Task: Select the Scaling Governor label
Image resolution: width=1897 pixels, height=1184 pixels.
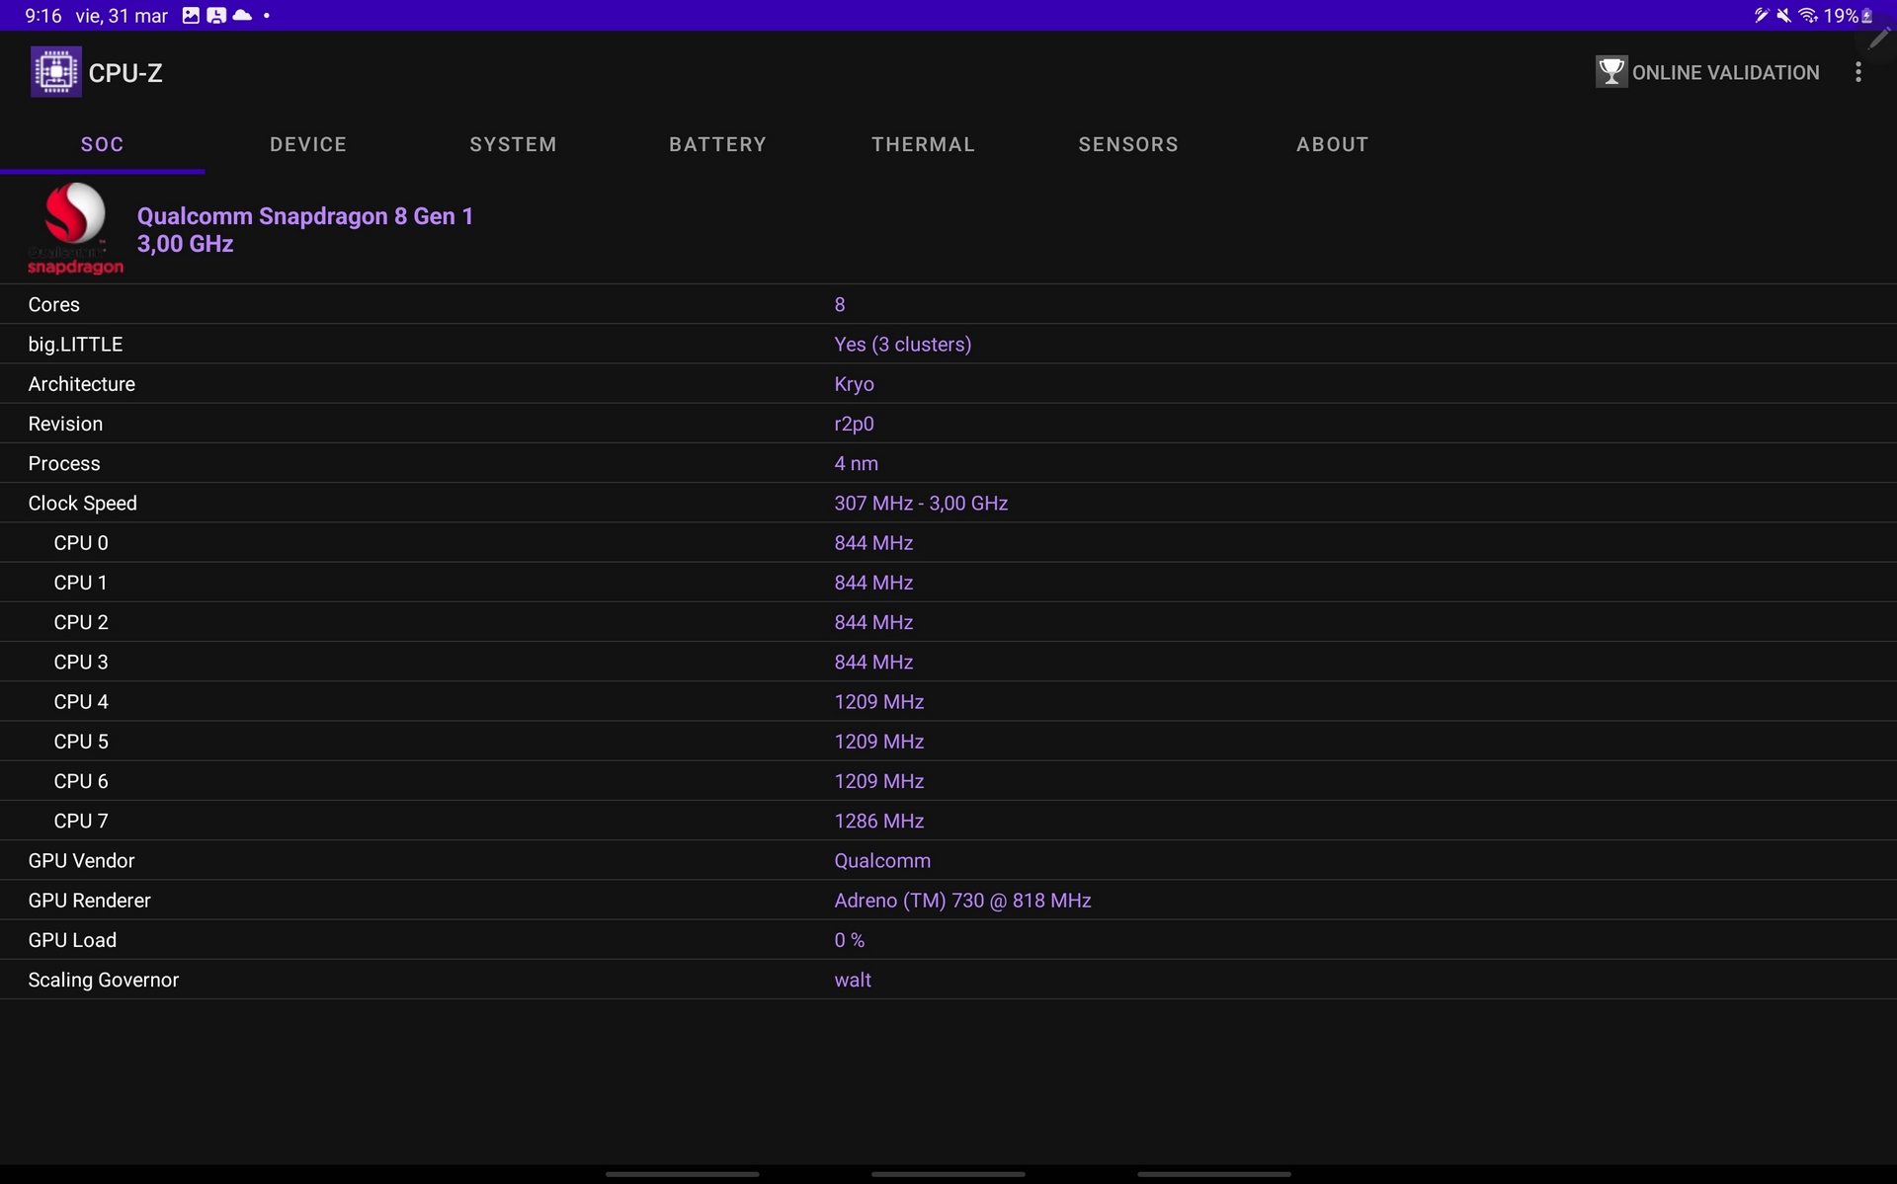Action: click(104, 981)
